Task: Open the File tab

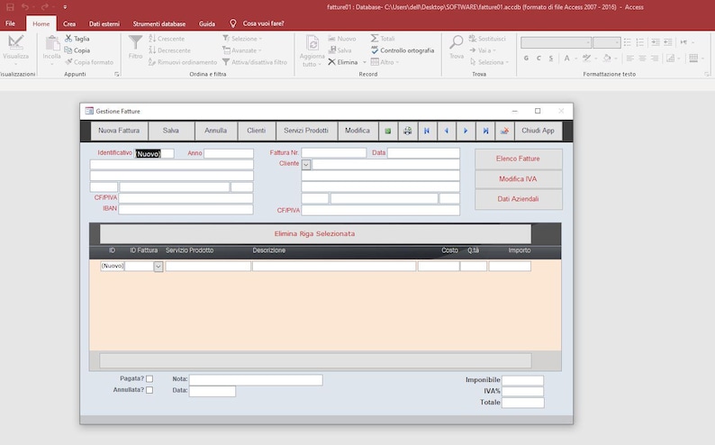Action: [x=10, y=23]
